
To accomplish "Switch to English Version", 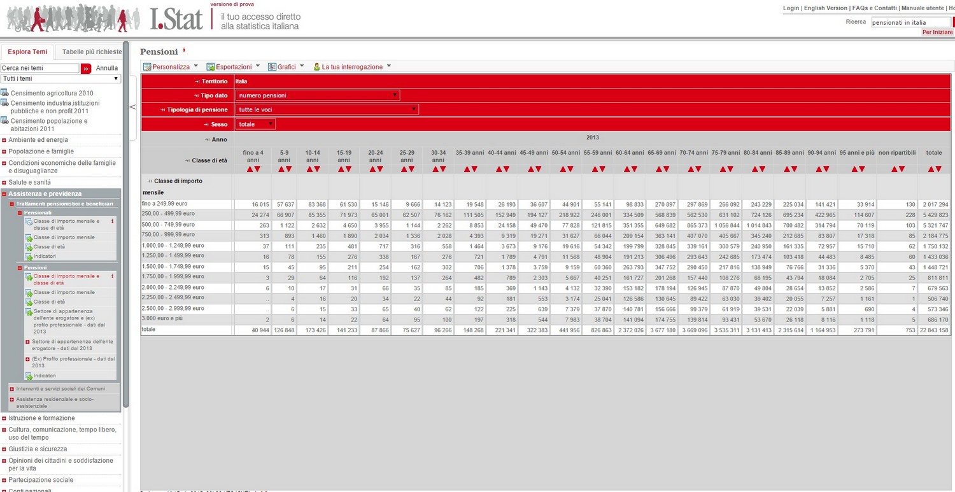I will pos(825,8).
